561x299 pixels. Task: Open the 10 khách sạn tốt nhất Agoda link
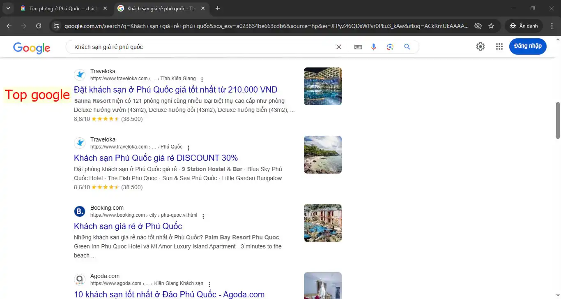[x=169, y=294]
